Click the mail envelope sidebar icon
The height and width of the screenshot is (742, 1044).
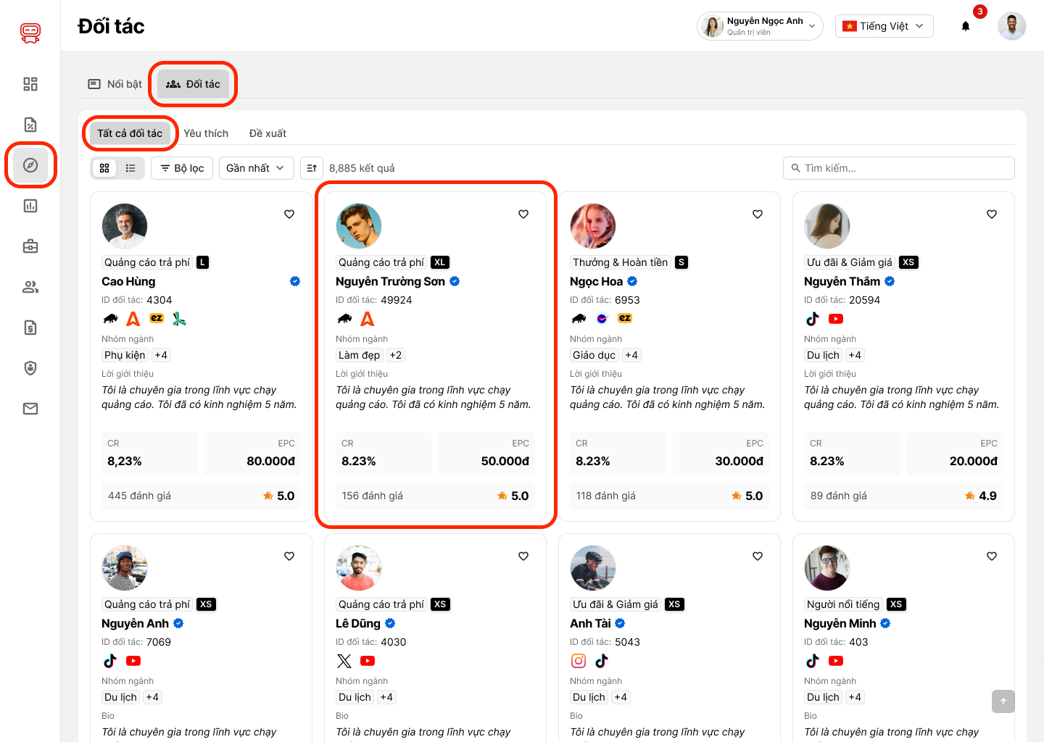tap(30, 409)
